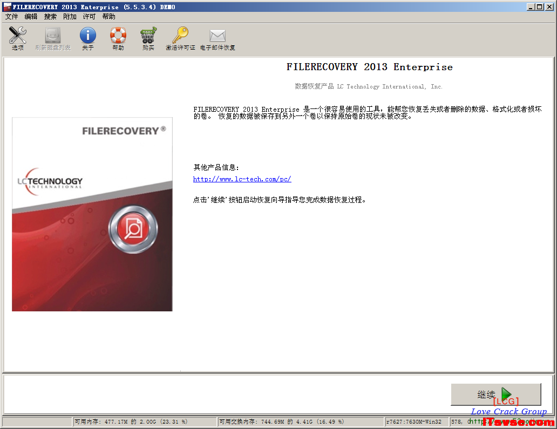
Task: Minimize the FILERECOVERY window
Action: pos(531,7)
